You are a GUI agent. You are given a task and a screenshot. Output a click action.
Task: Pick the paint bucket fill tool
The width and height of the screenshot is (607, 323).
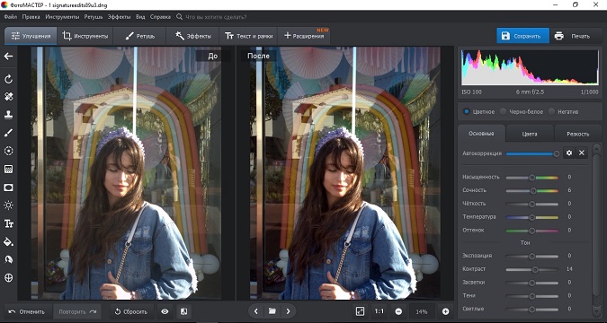(8, 242)
